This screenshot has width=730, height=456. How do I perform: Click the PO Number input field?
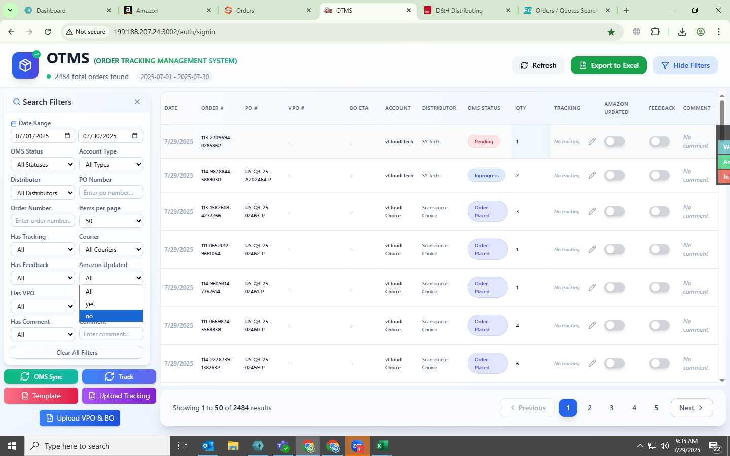tap(111, 193)
